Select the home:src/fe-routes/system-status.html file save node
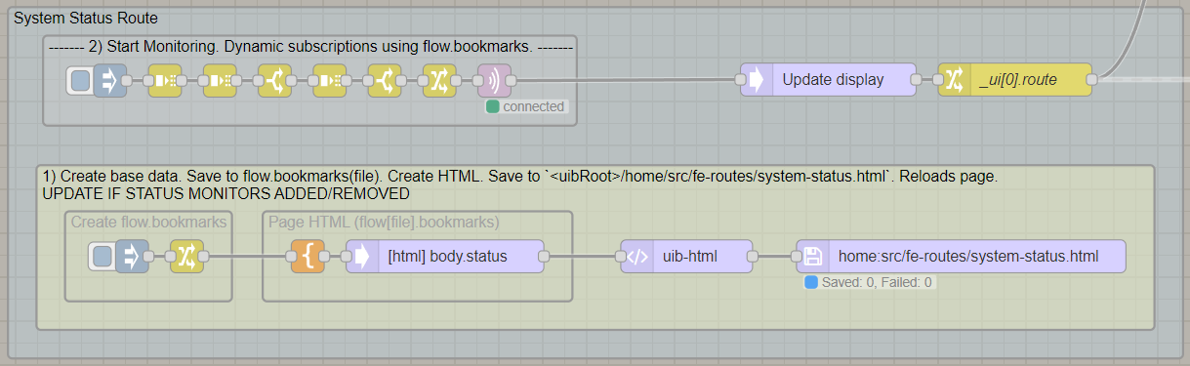Image resolution: width=1190 pixels, height=366 pixels. tap(961, 257)
